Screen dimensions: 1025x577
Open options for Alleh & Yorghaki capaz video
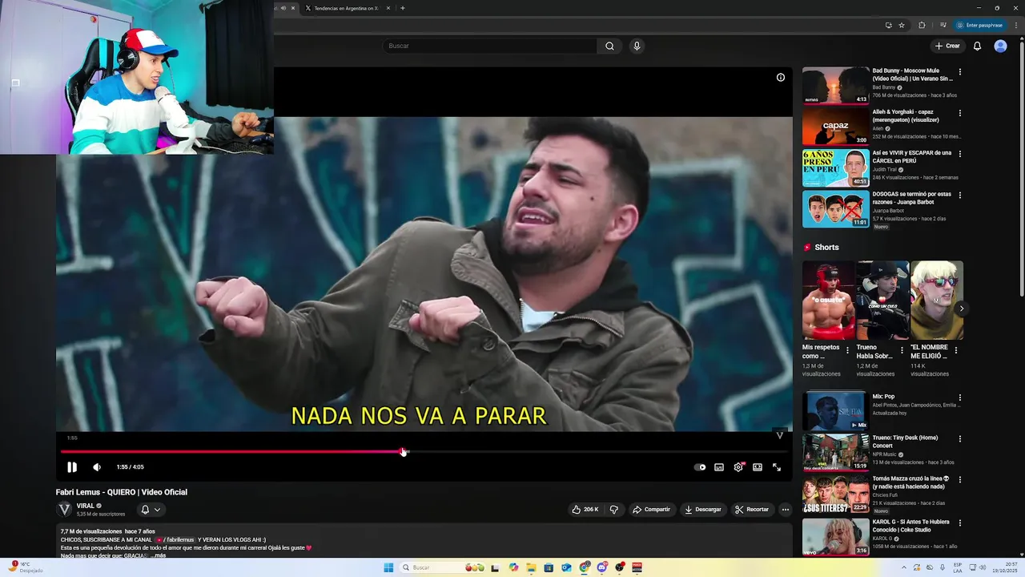click(x=959, y=113)
